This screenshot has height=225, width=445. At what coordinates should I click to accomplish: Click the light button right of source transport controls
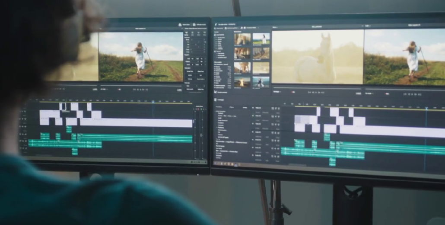click(358, 93)
